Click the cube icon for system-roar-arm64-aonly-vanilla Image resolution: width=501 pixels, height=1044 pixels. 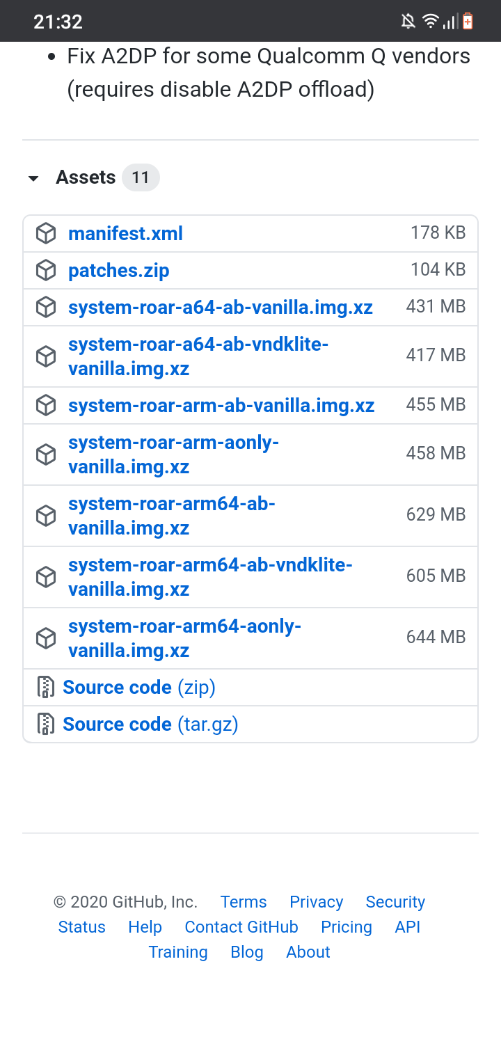click(x=46, y=638)
